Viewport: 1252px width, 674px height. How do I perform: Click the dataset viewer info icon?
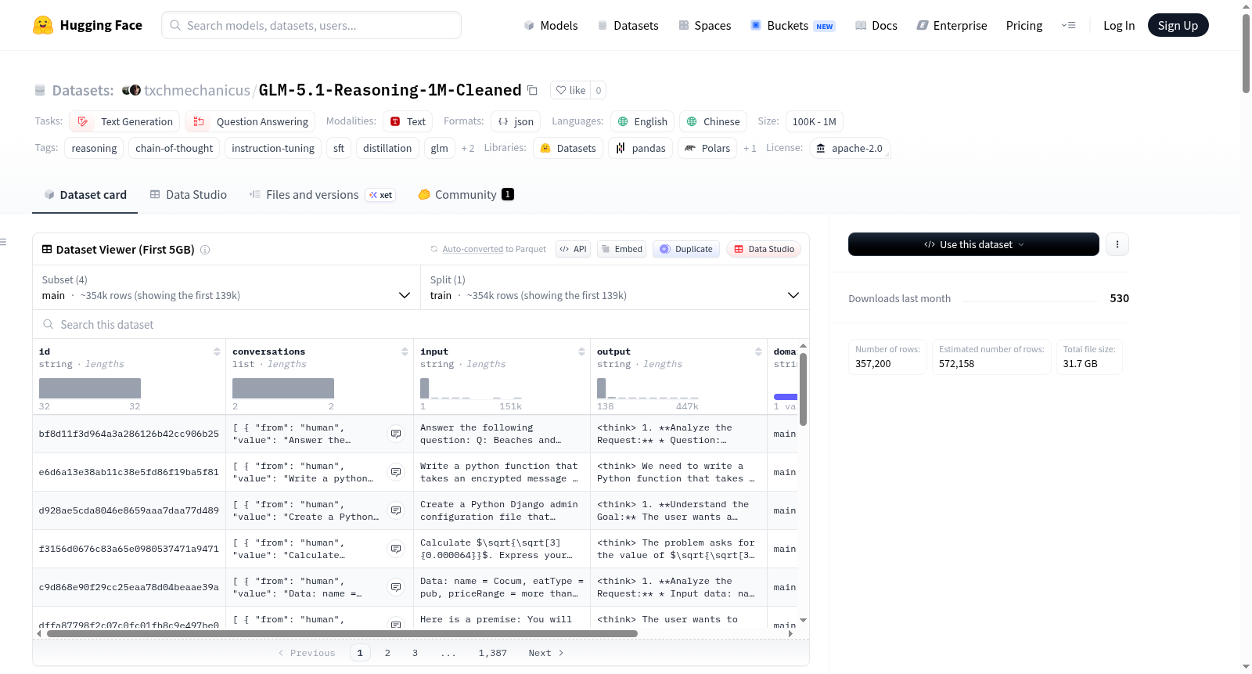pyautogui.click(x=205, y=250)
